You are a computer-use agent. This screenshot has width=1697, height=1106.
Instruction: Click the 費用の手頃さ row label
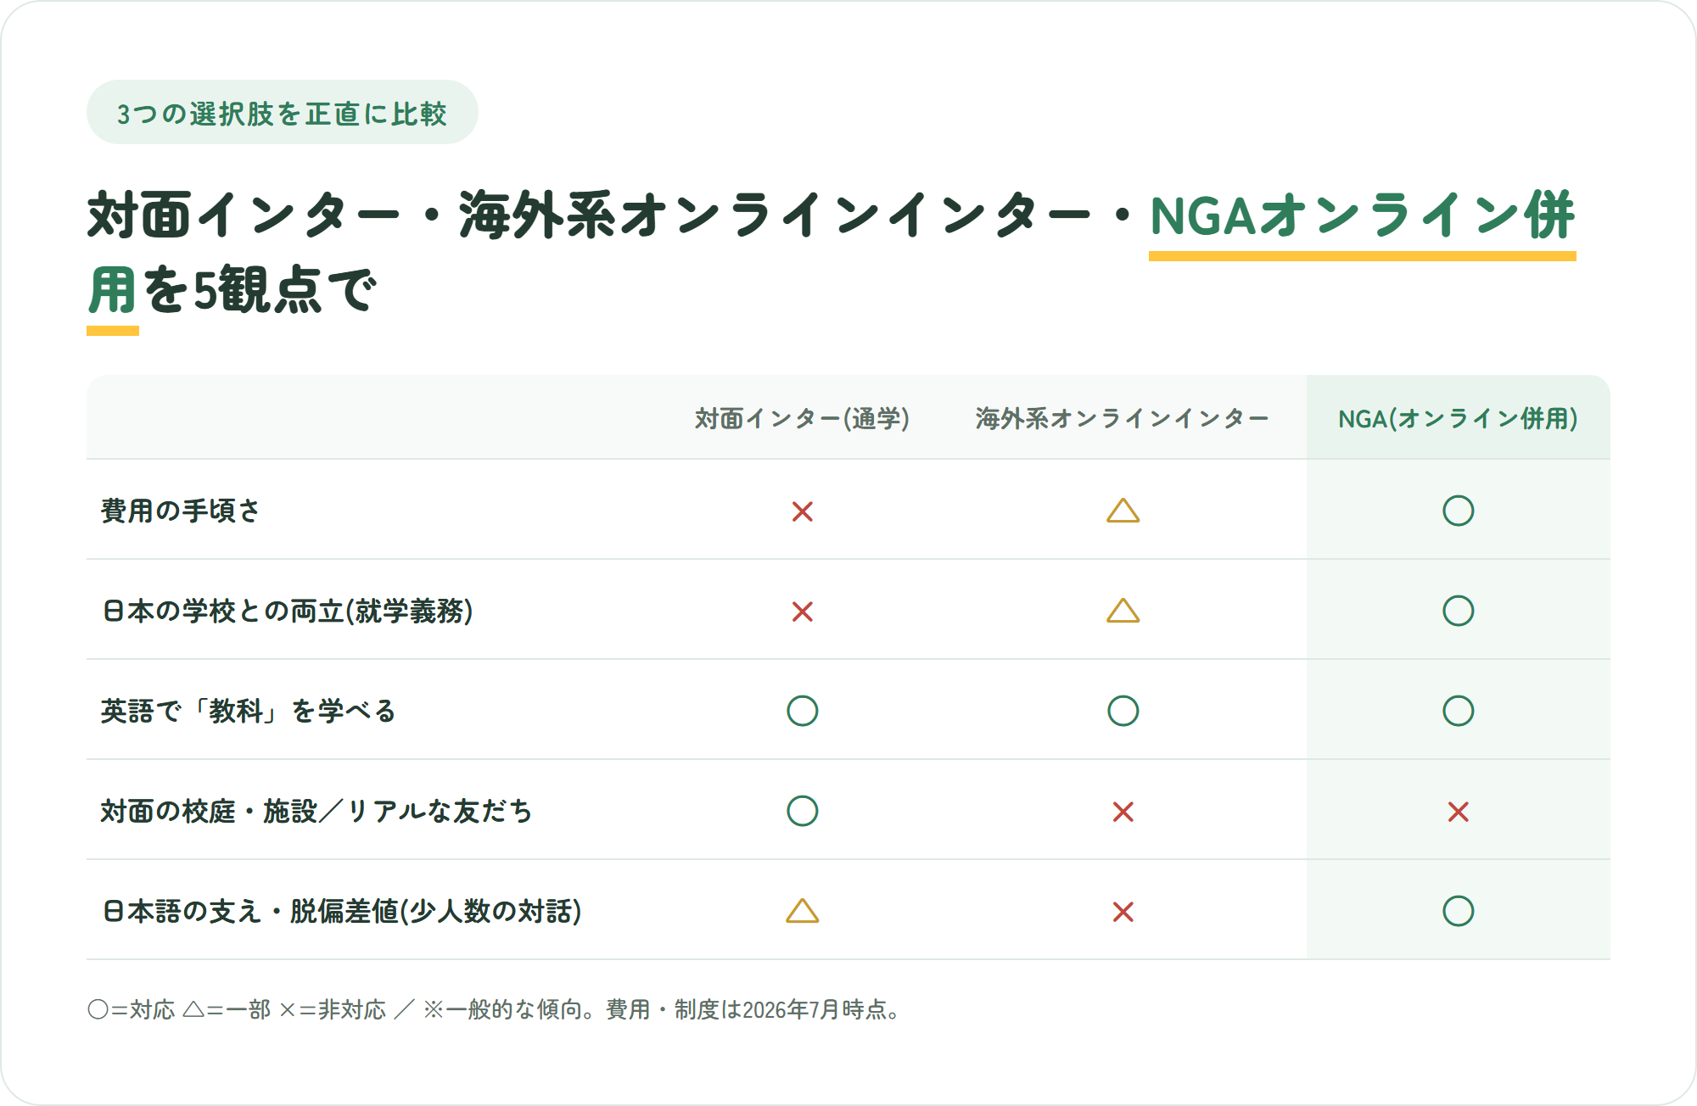180,511
